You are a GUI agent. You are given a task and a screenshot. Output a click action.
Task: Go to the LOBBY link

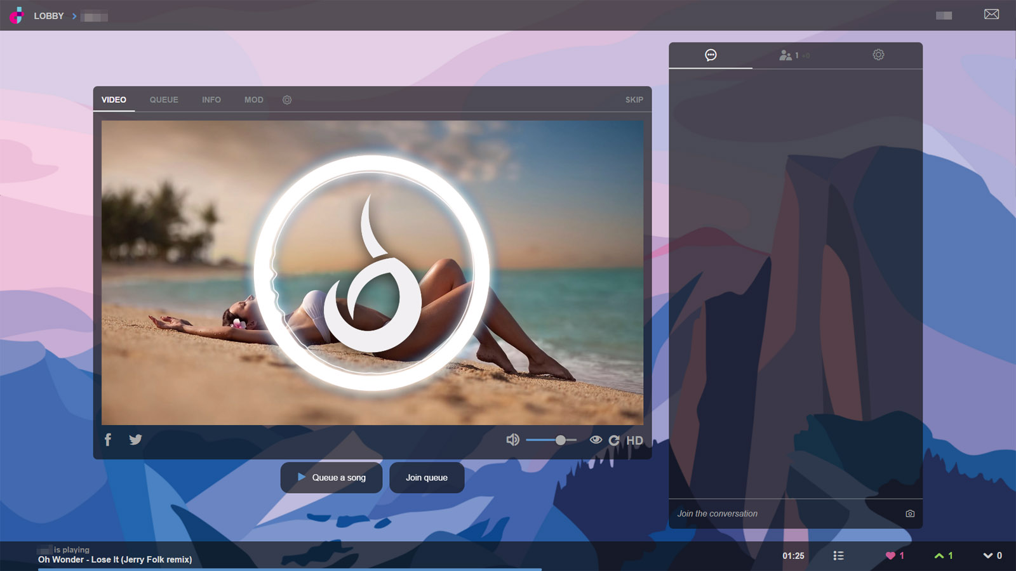[49, 16]
